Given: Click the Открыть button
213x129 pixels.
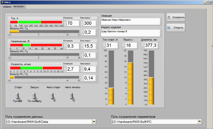Looking at the screenshot, I should (x=176, y=28).
